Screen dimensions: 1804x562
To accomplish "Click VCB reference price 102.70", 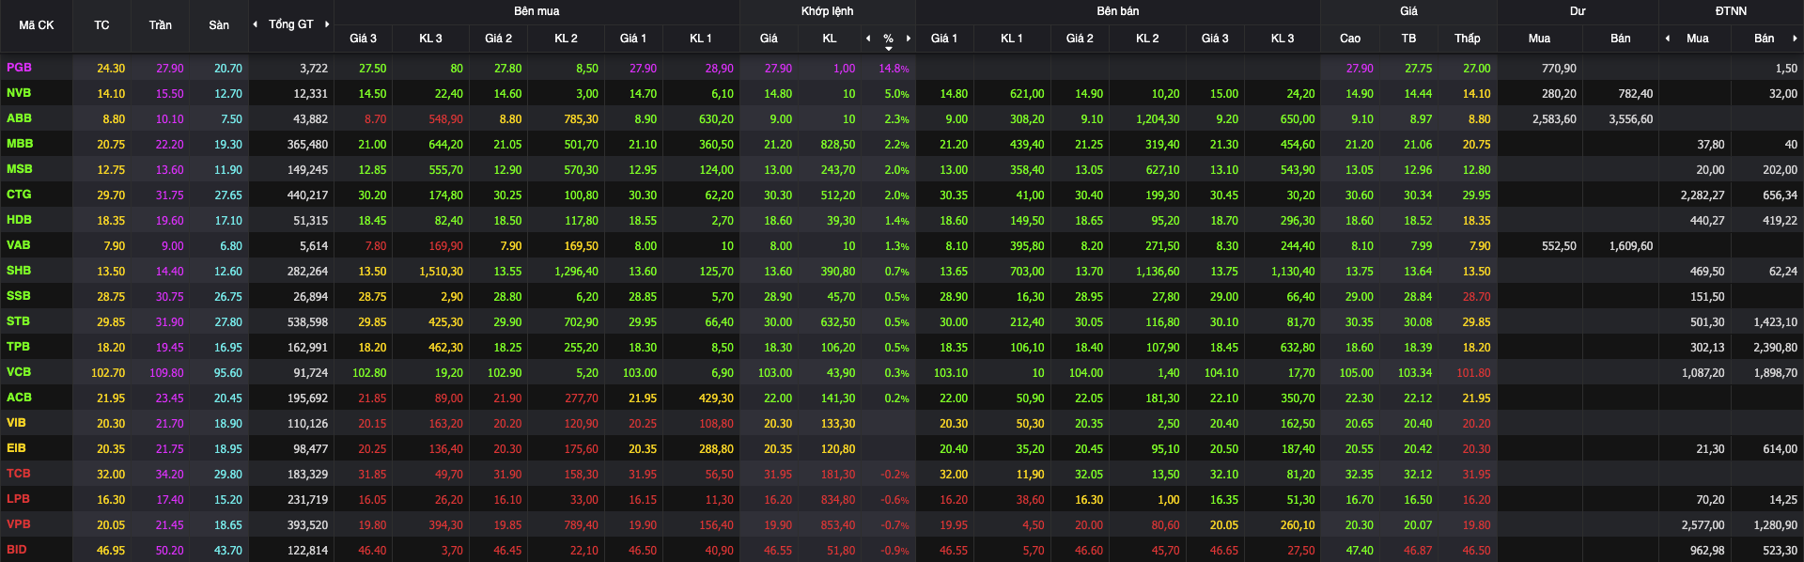I will tap(108, 373).
